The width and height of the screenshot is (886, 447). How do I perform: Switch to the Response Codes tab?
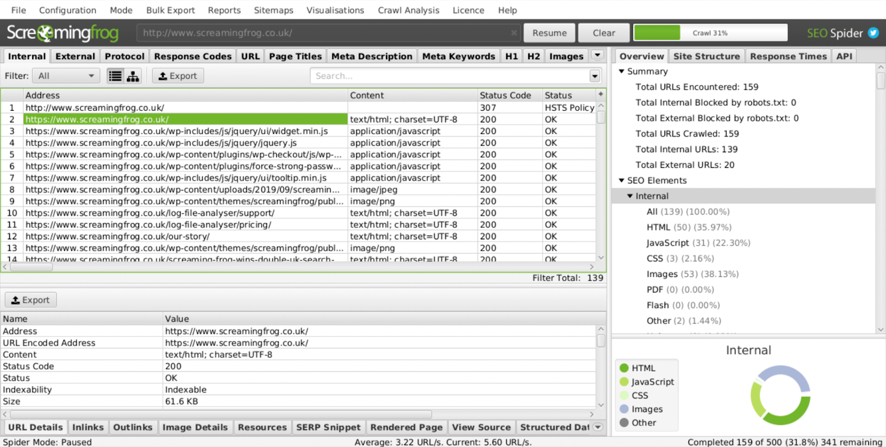tap(193, 56)
